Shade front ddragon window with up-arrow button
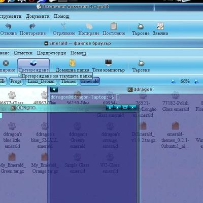 (110, 108)
